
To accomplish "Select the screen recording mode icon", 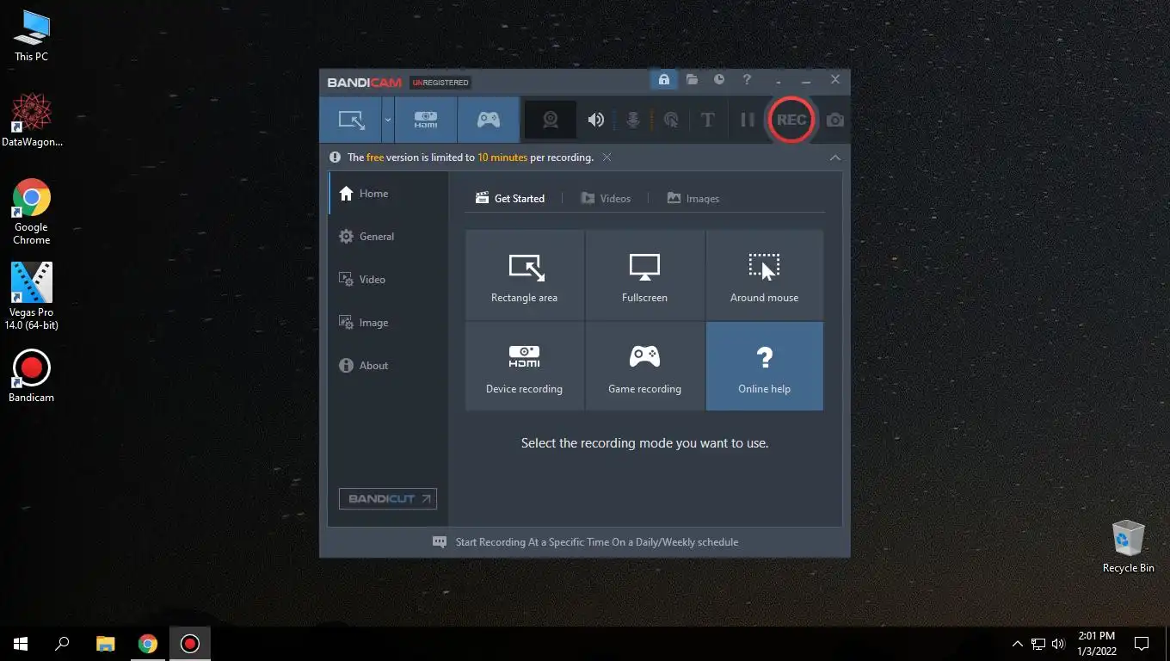I will coord(351,120).
